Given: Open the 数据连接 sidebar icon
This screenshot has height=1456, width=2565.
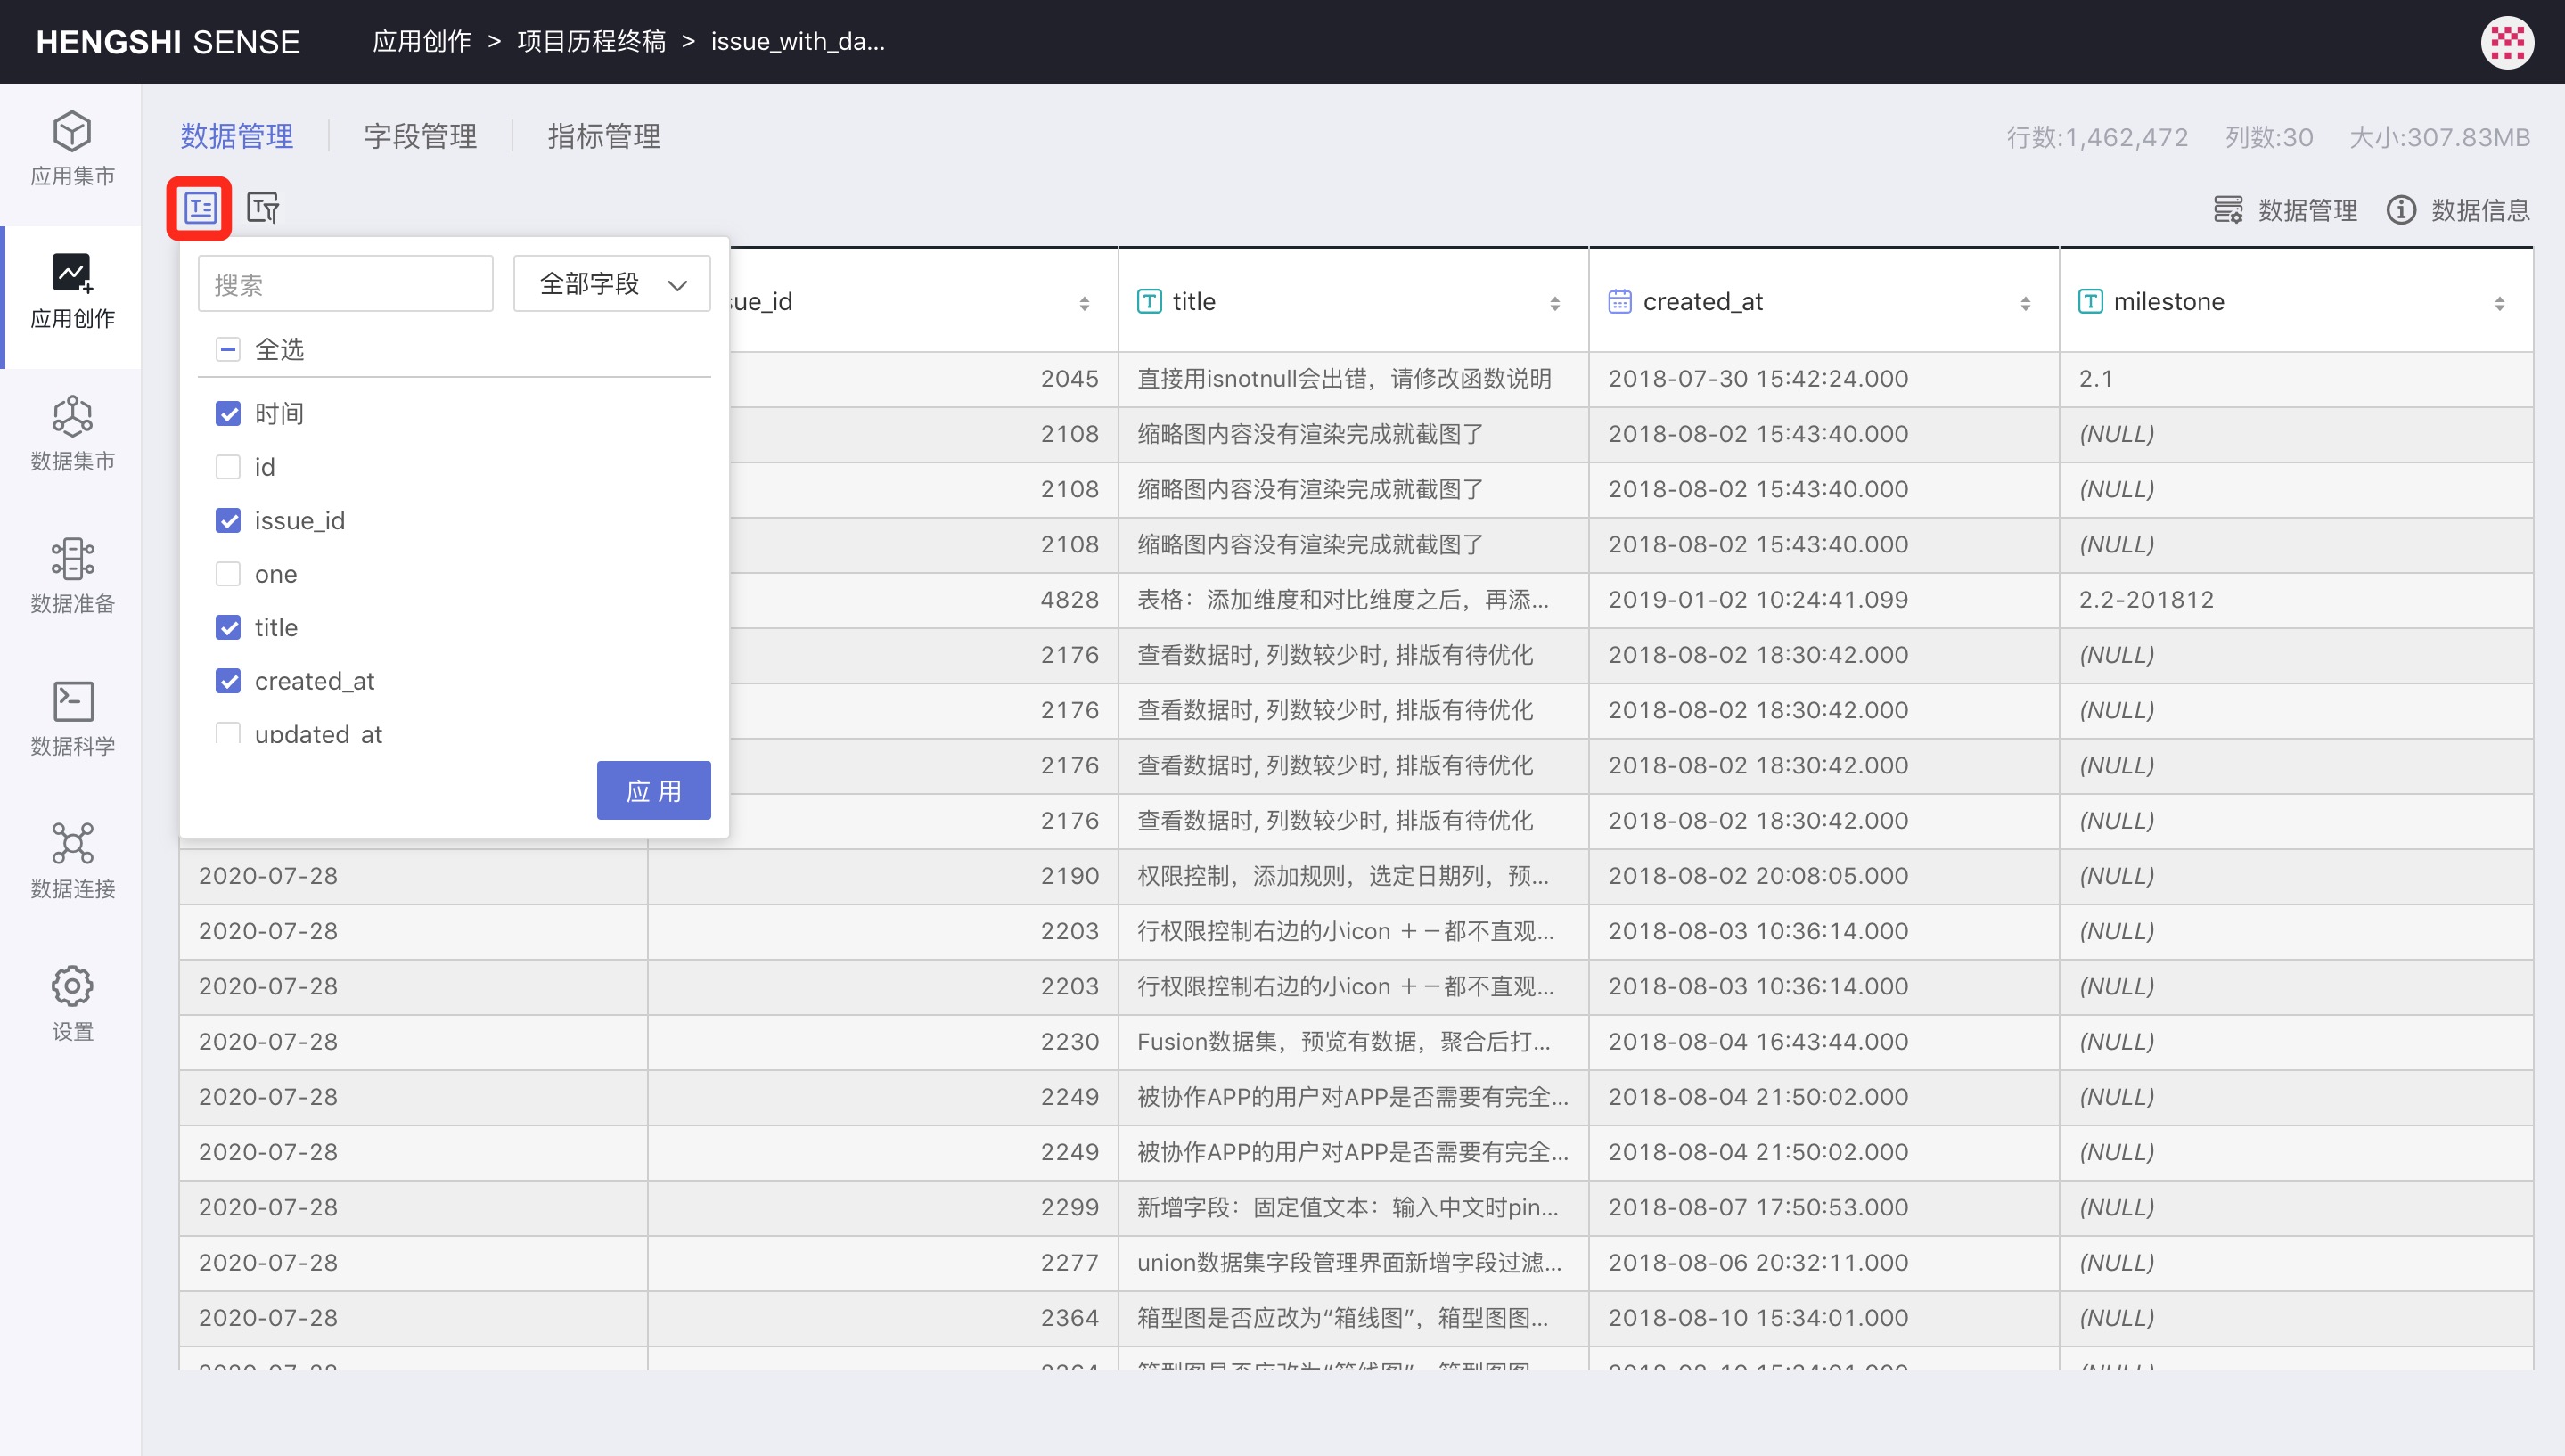Looking at the screenshot, I should pyautogui.click(x=72, y=844).
